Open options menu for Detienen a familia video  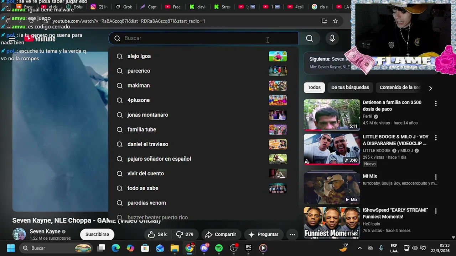click(x=436, y=103)
